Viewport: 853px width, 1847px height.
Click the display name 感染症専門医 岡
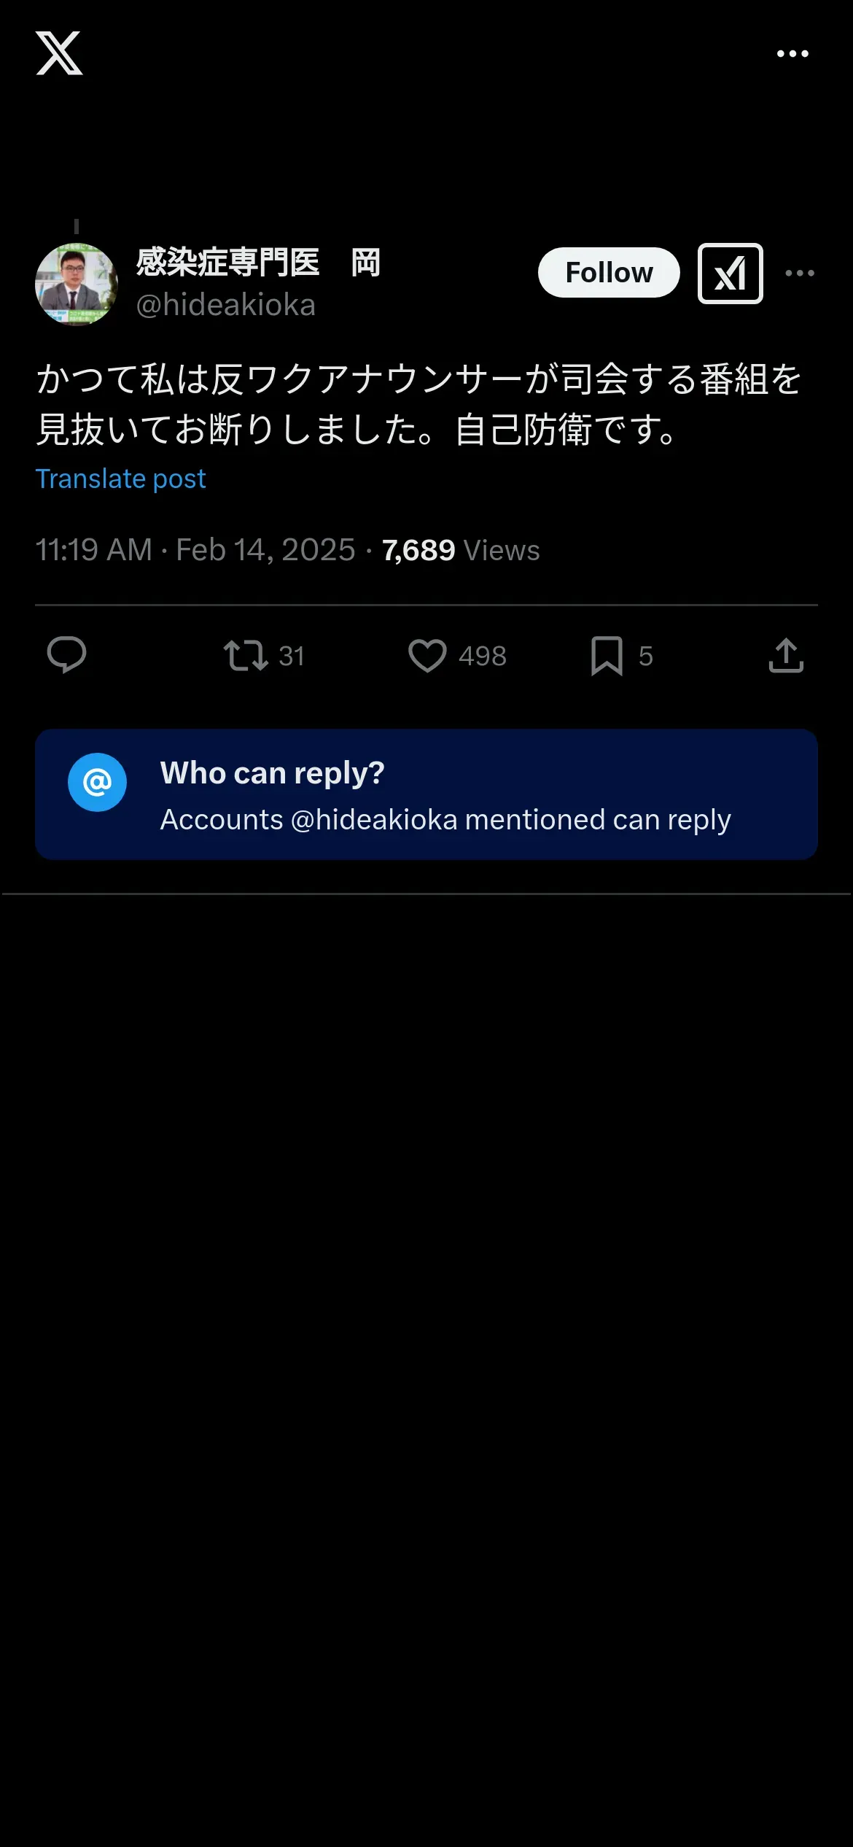point(258,263)
